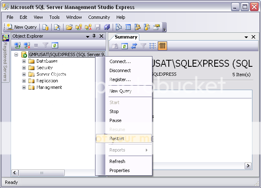Screen dimensions: 261x188
Task: Click Object Explorer horizontal scrollbar thumb
Action: coord(41,173)
